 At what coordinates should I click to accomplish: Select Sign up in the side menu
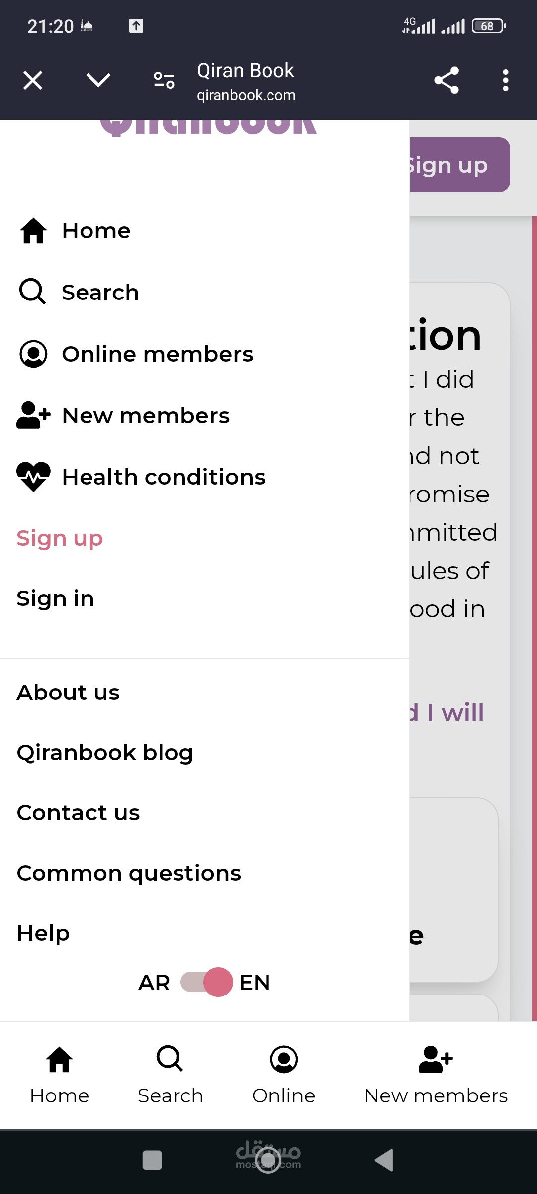coord(60,538)
